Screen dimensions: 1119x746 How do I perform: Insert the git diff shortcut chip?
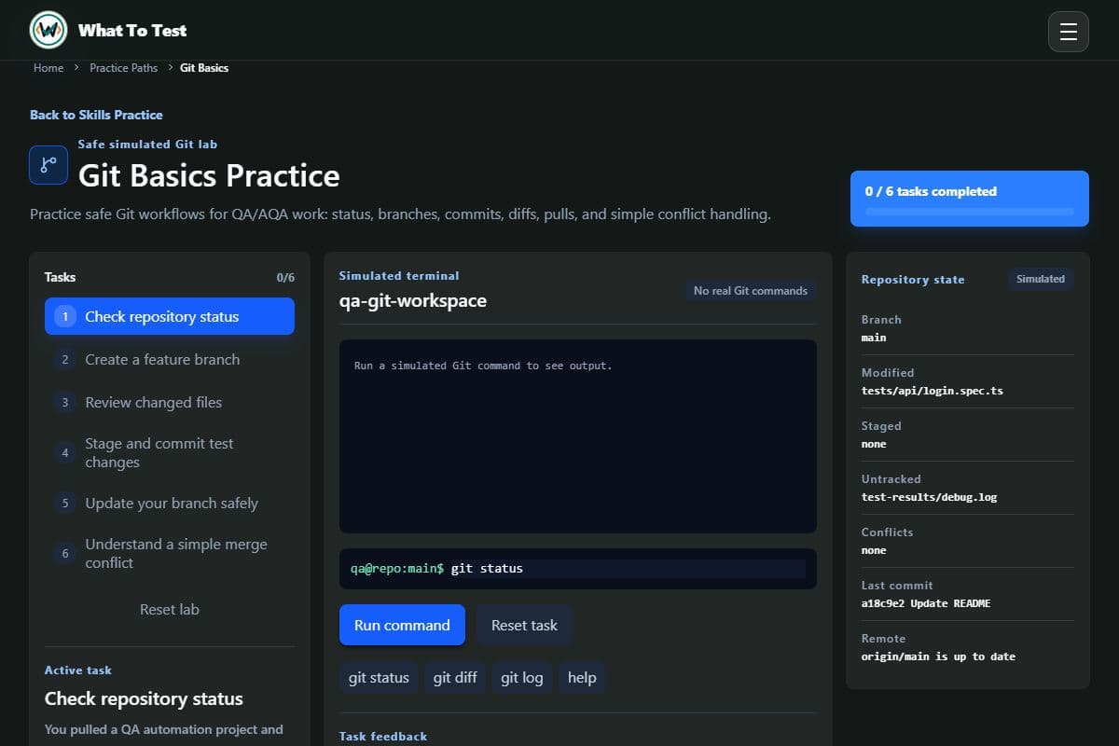click(x=455, y=678)
